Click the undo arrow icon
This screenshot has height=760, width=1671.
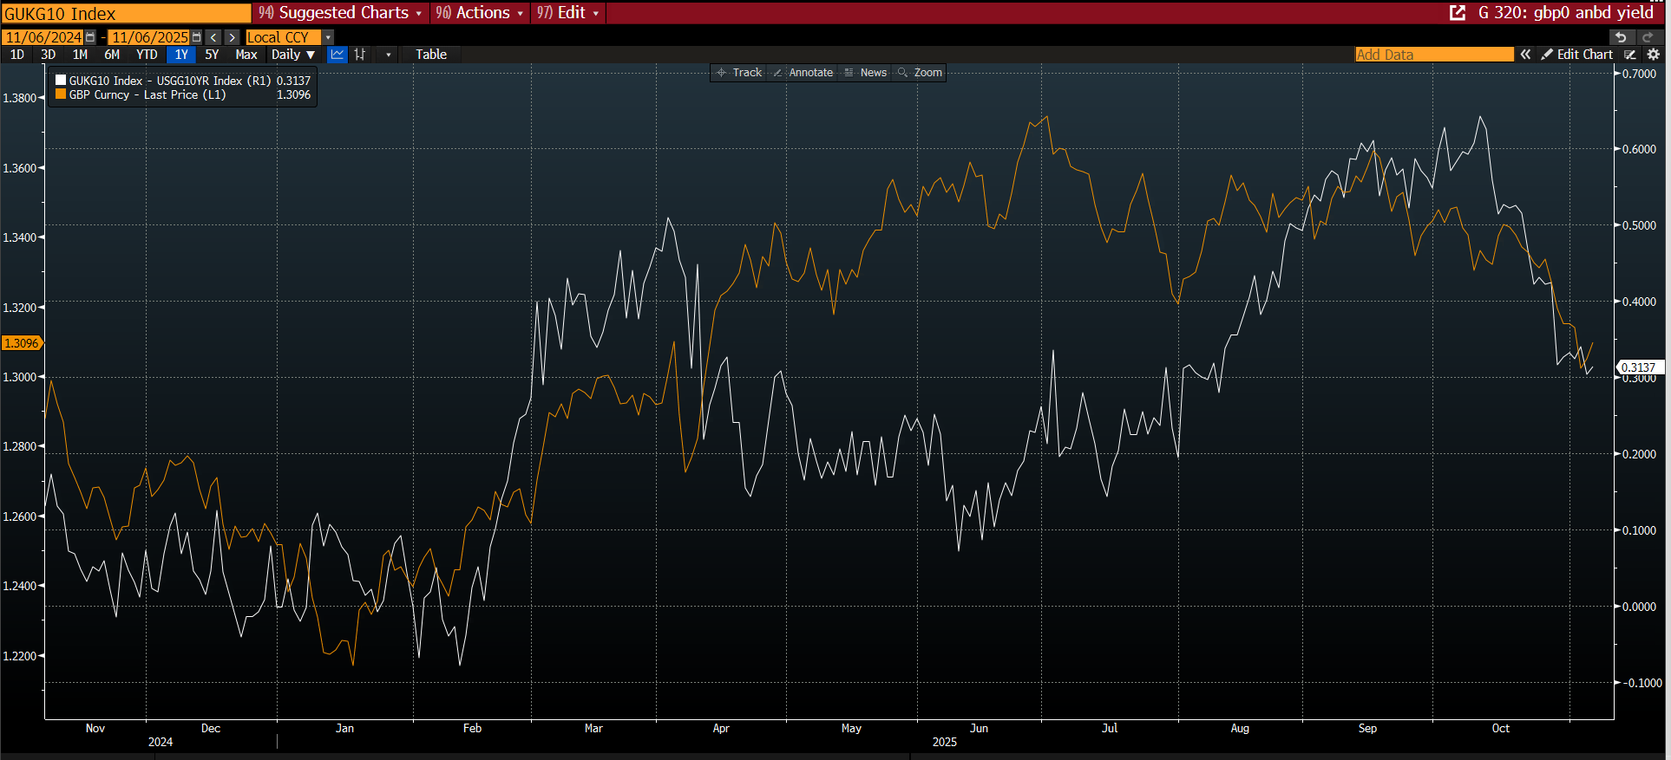1620,37
